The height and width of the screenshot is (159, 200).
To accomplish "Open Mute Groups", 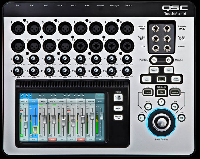I will coord(175,79).
